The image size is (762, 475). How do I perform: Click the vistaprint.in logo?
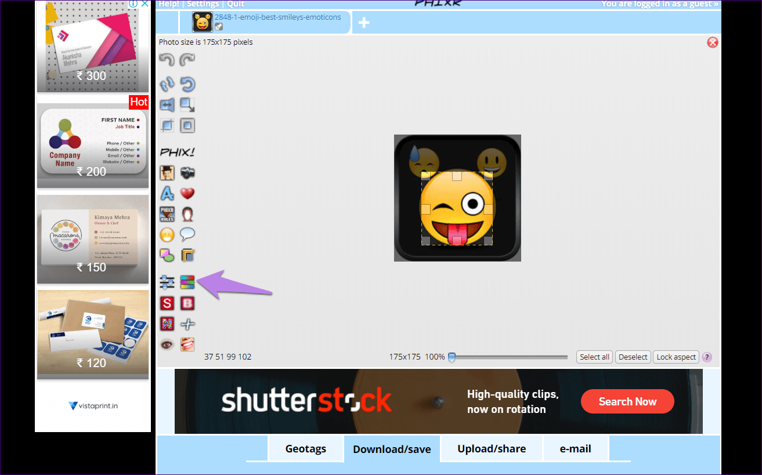93,406
